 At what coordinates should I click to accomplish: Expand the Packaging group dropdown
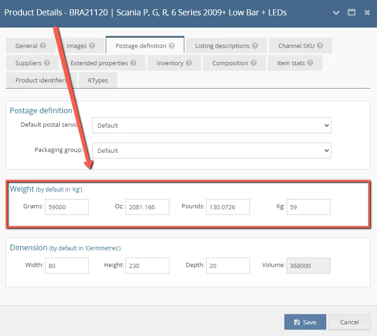tap(212, 151)
